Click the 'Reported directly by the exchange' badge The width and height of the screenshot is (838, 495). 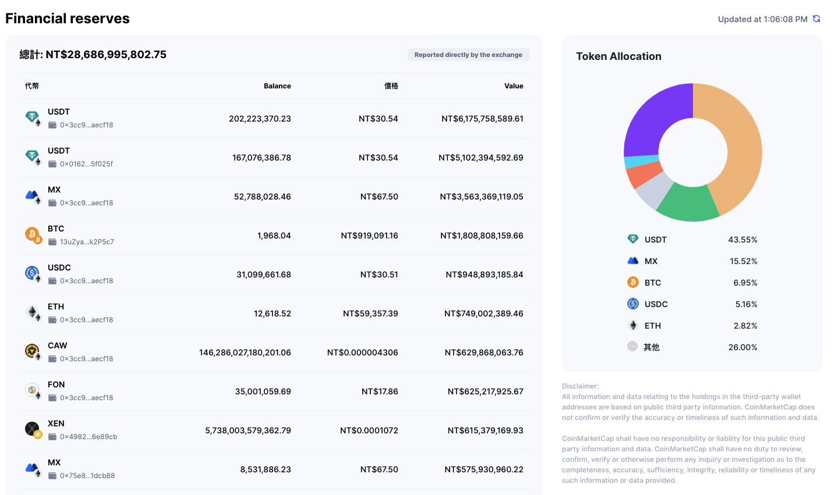468,55
